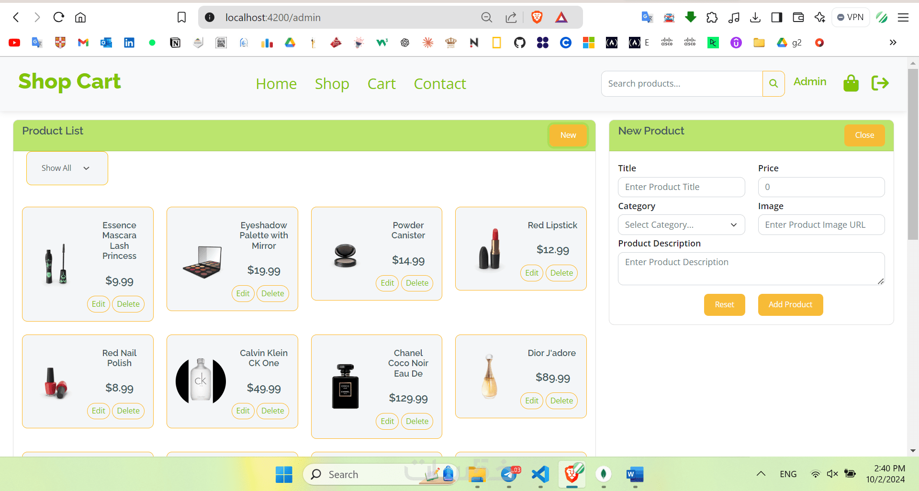Click the ENG language indicator
The width and height of the screenshot is (919, 491).
788,474
